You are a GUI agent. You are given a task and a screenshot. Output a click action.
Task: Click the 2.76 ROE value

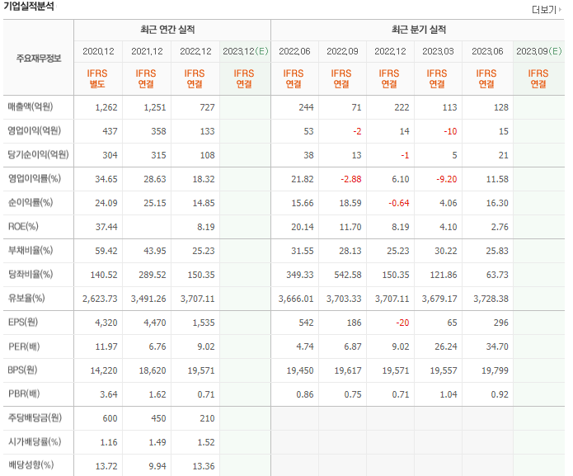click(500, 227)
